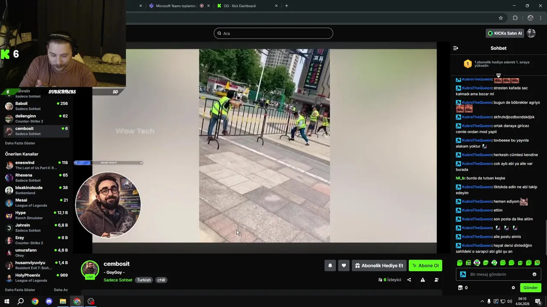Click the report warning triangle icon
Screen dimensions: 547x307
[x=423, y=280]
